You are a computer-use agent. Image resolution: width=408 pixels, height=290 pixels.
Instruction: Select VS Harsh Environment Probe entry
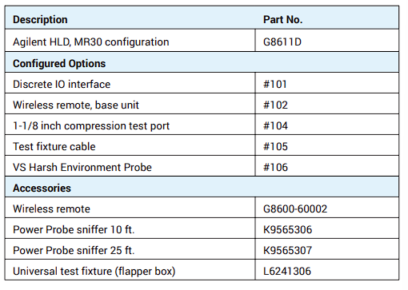(x=82, y=168)
